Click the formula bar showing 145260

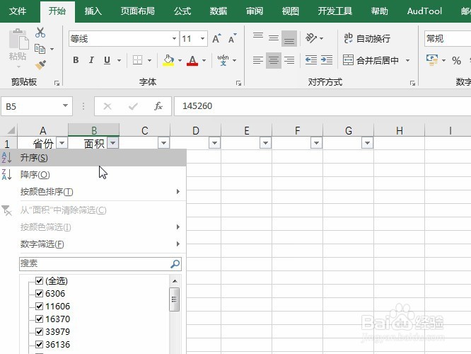point(322,106)
